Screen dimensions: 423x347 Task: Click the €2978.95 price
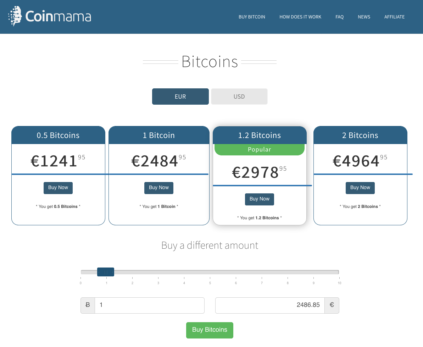pos(260,172)
